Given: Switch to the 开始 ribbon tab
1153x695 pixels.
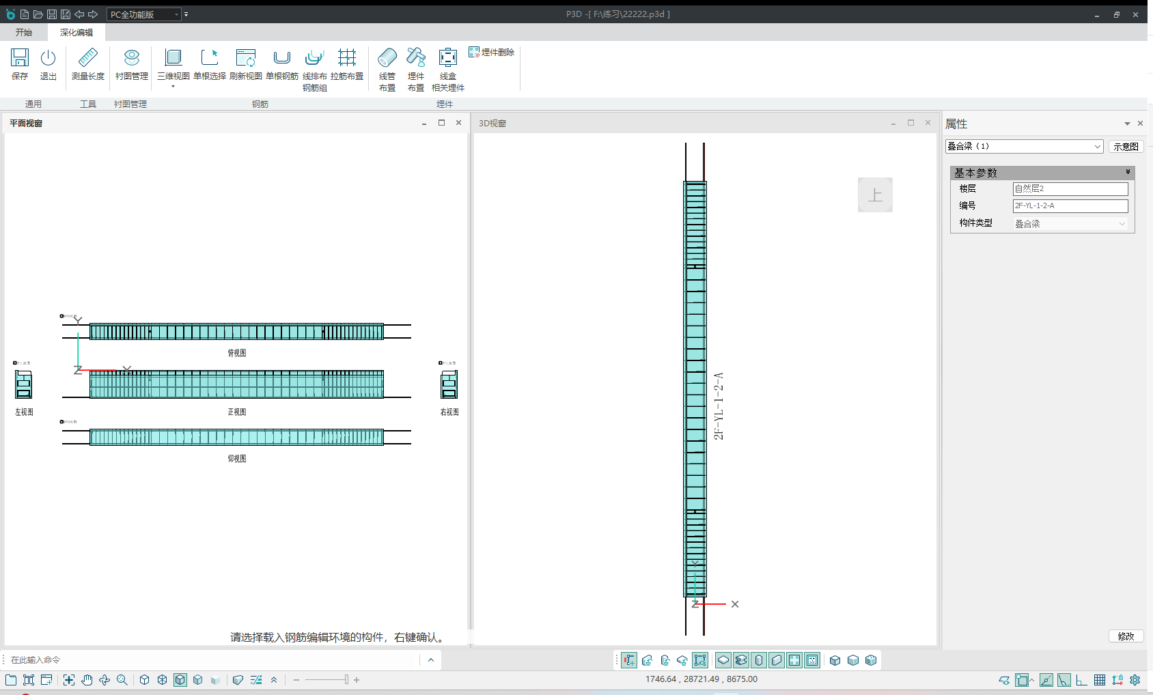Looking at the screenshot, I should (24, 32).
